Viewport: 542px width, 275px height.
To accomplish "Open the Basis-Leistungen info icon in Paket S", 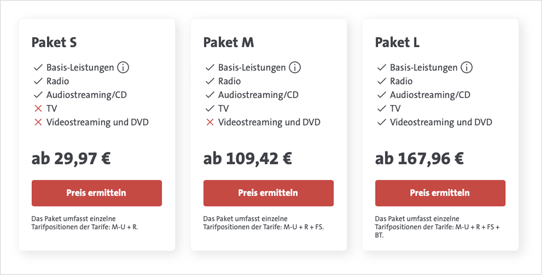I will (122, 67).
